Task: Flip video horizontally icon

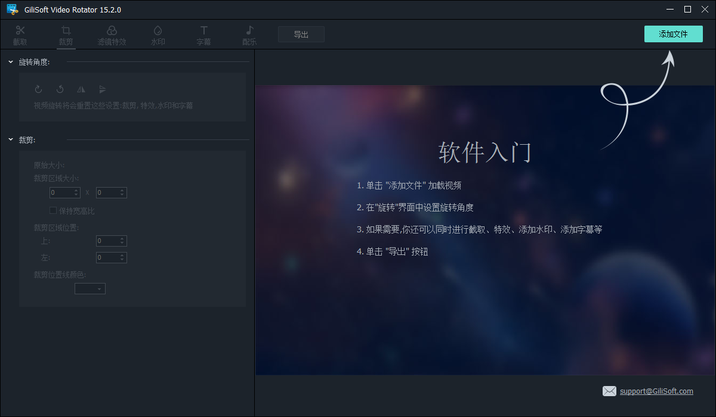Action: pos(81,89)
